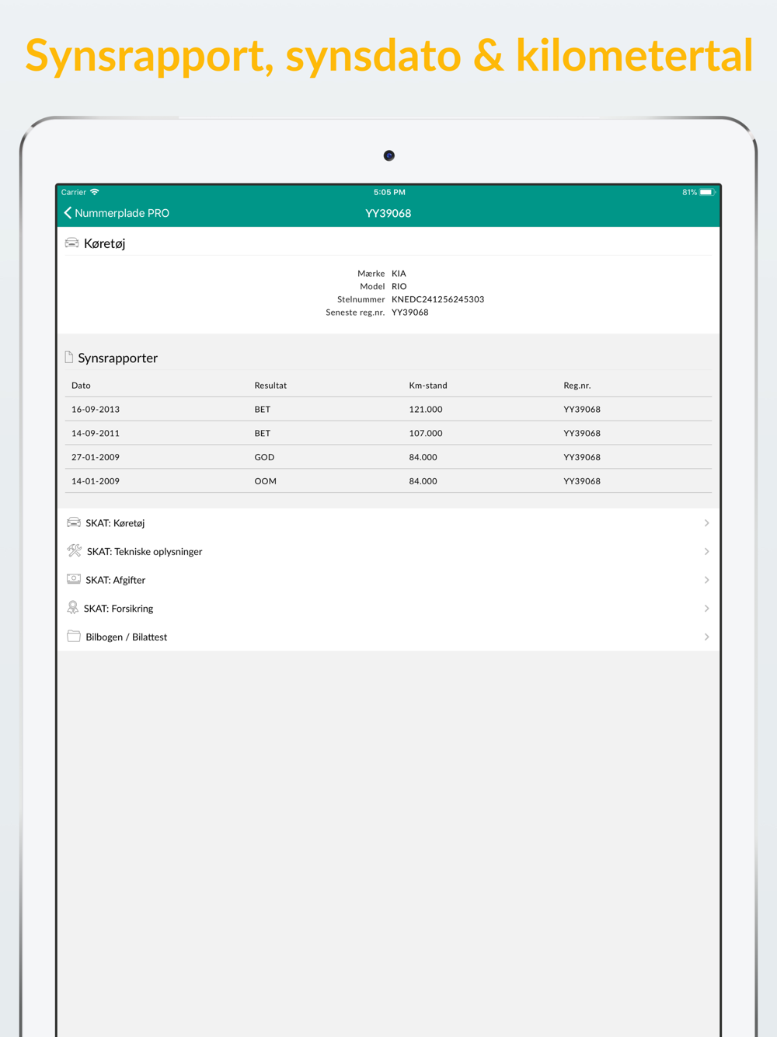Tap the Wi-Fi icon in status bar

[x=95, y=192]
